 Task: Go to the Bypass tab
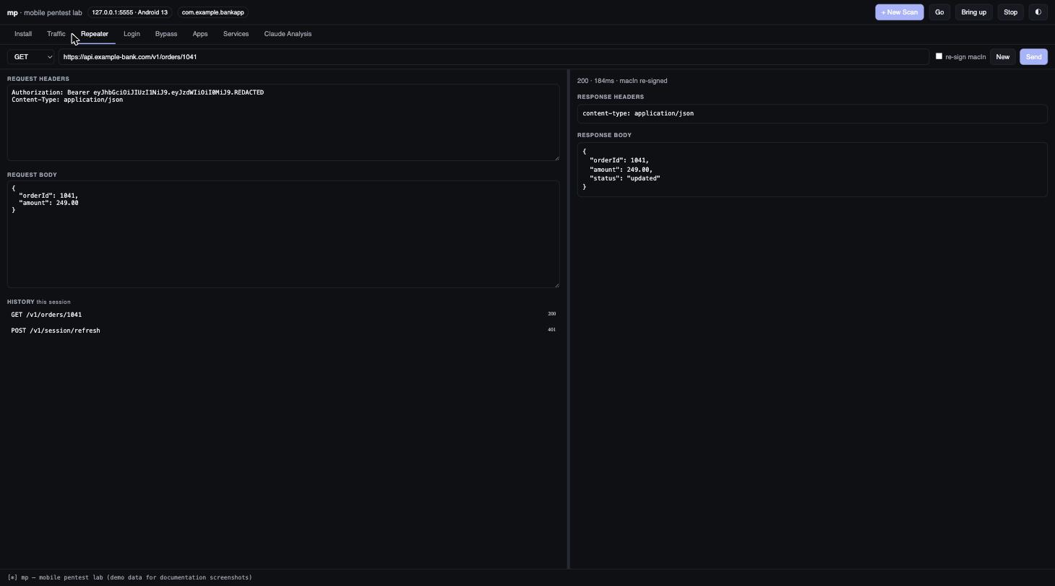tap(166, 34)
